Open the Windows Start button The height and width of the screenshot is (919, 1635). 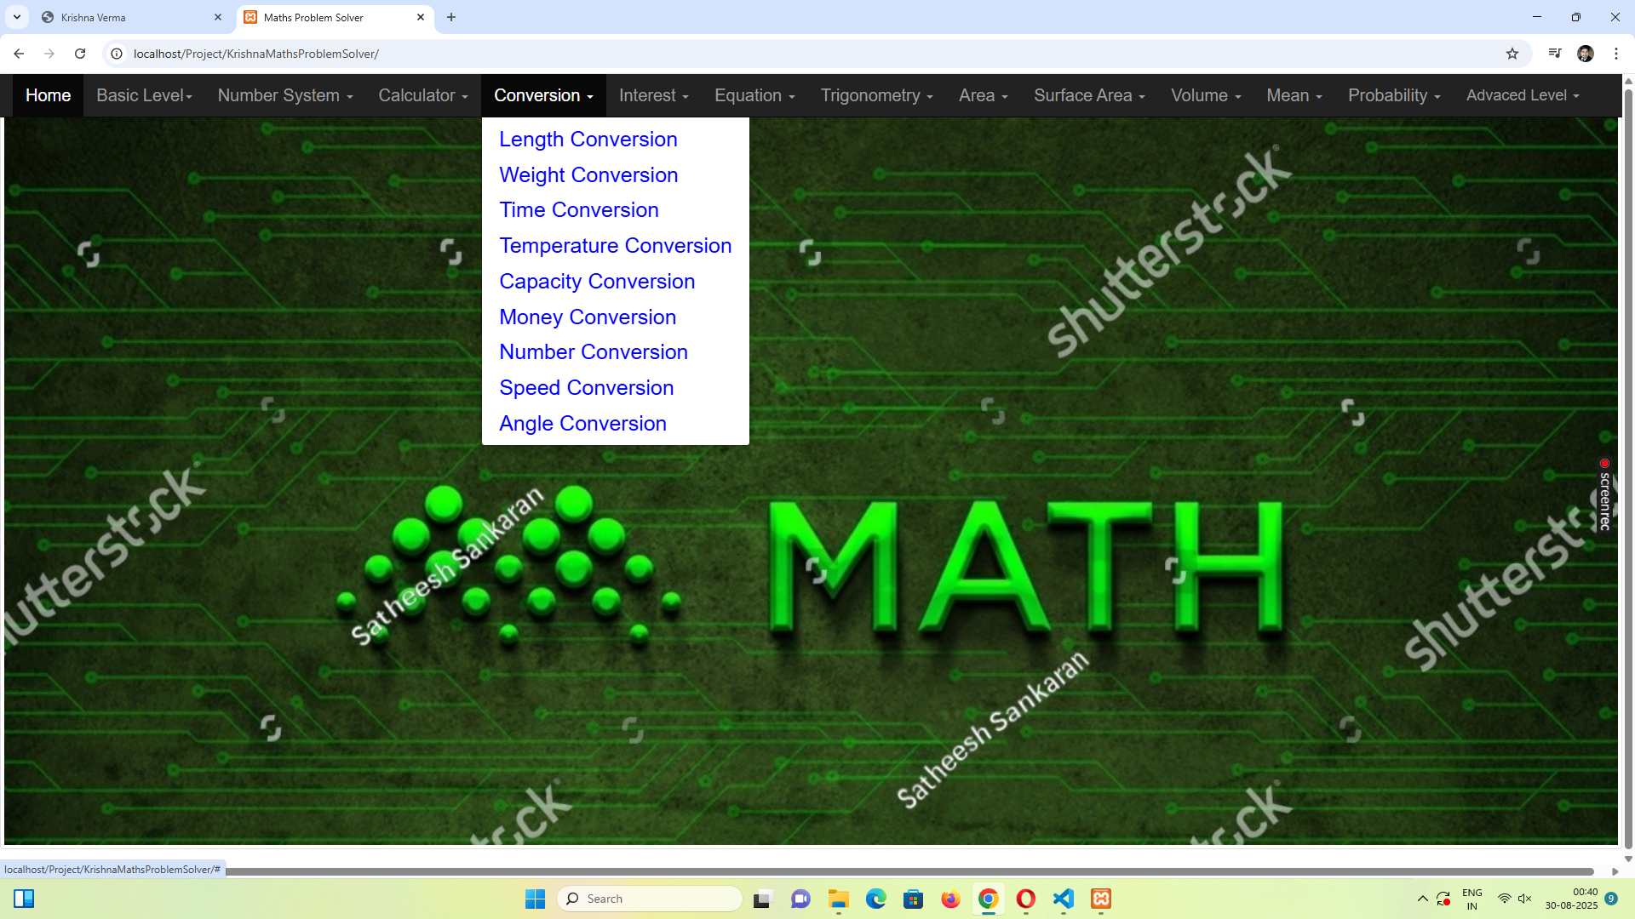pyautogui.click(x=535, y=899)
